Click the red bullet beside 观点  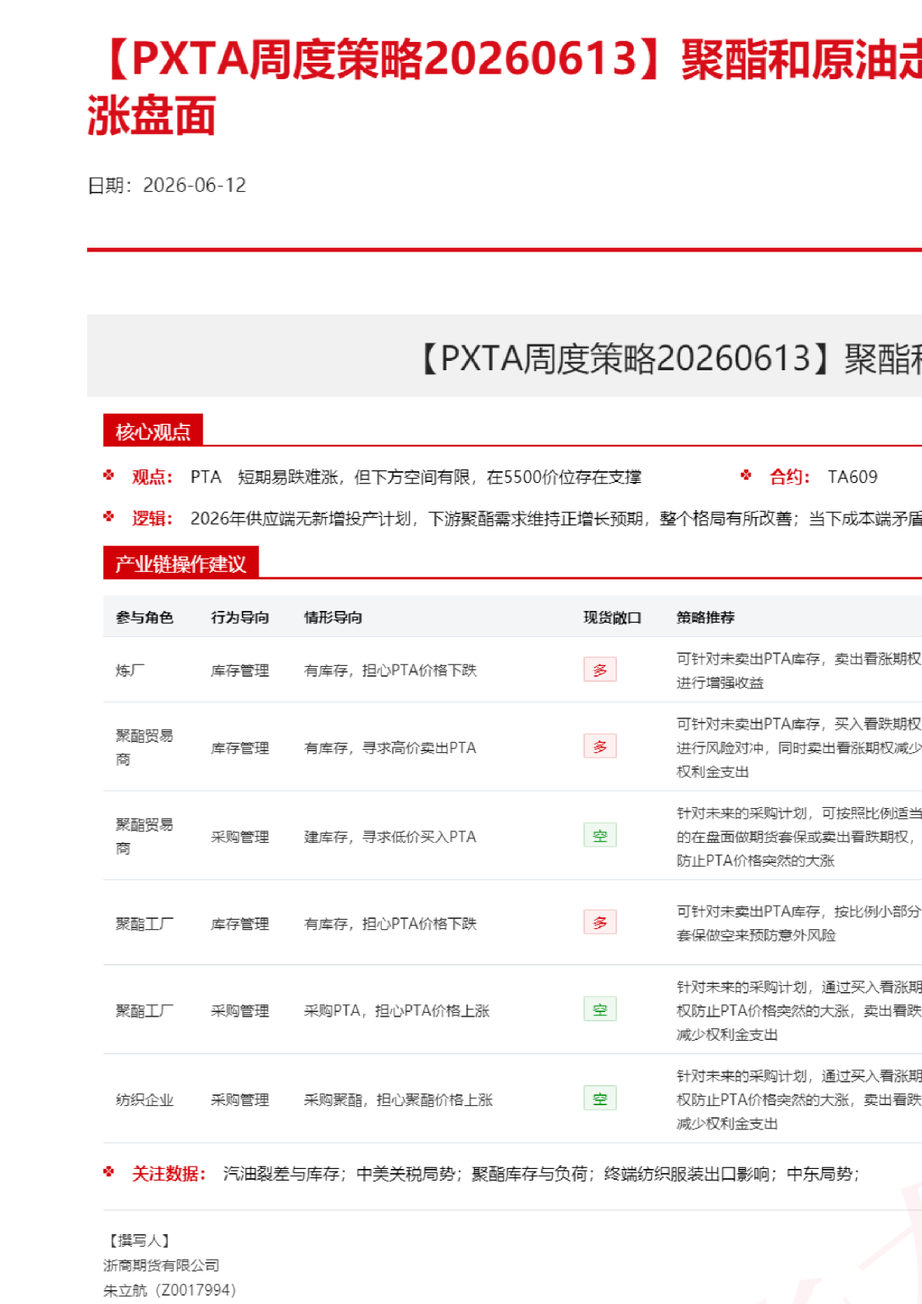click(x=109, y=475)
